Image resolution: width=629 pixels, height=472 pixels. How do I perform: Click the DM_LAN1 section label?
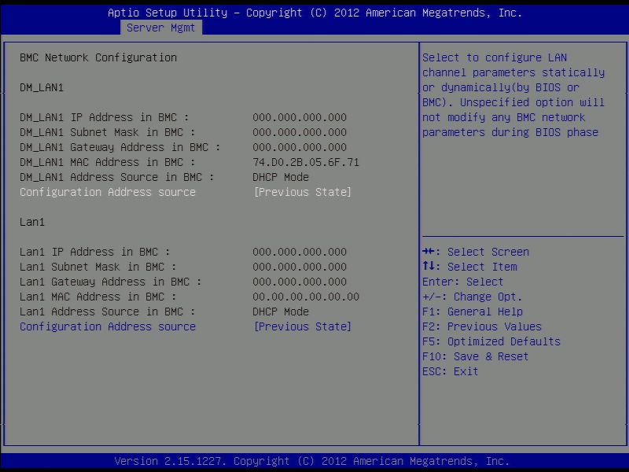pos(42,88)
